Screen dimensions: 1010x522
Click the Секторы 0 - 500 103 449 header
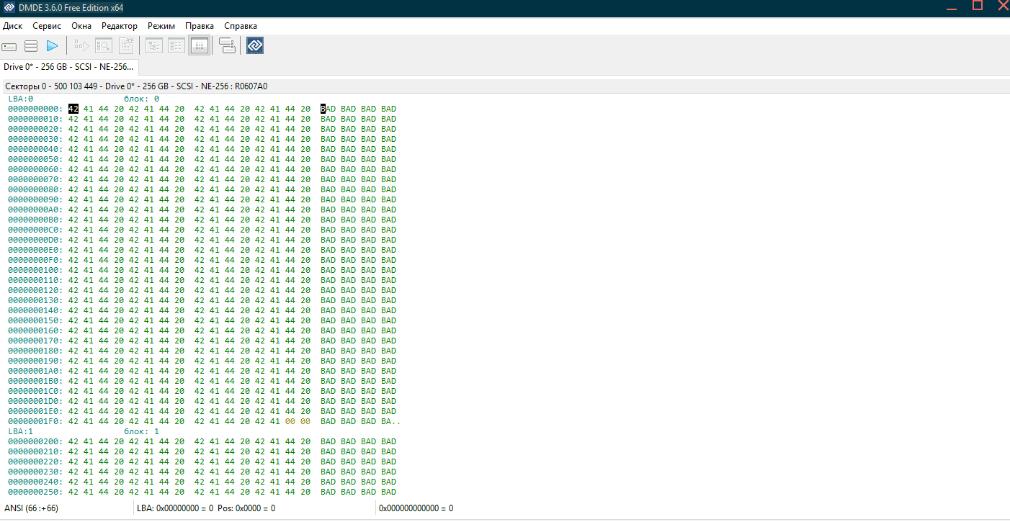pos(136,86)
